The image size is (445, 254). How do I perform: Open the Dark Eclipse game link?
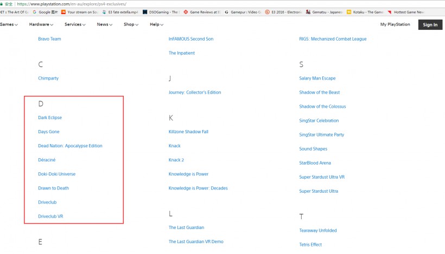(x=50, y=118)
